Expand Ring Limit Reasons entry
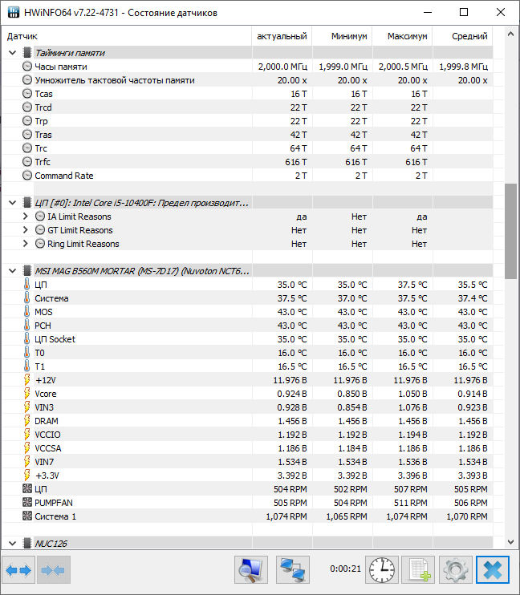The height and width of the screenshot is (595, 520). tap(26, 244)
